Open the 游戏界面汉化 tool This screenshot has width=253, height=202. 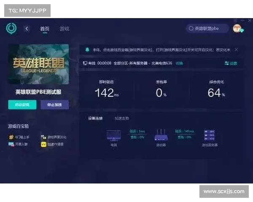(x=54, y=137)
